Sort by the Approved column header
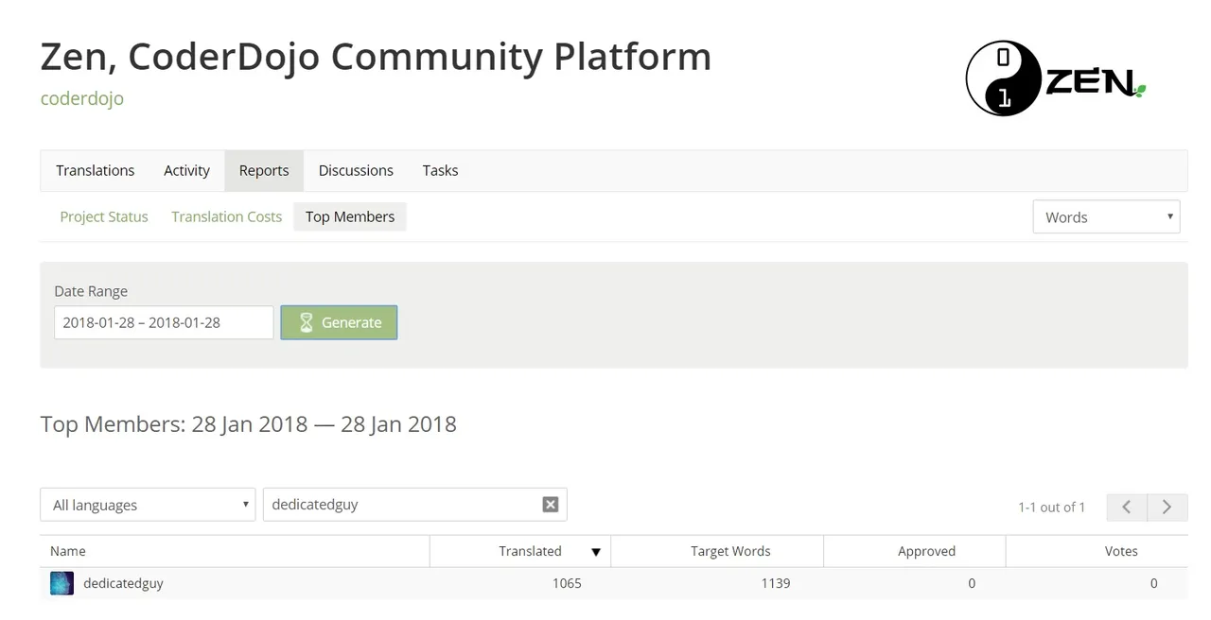The width and height of the screenshot is (1211, 620). (915, 551)
